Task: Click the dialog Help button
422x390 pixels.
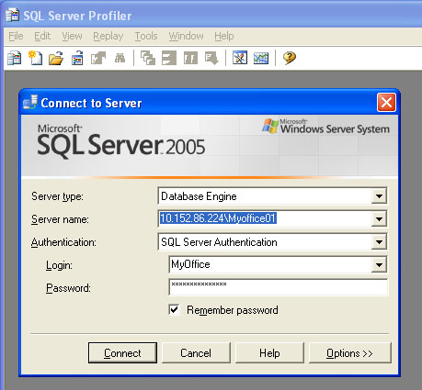Action: tap(269, 353)
